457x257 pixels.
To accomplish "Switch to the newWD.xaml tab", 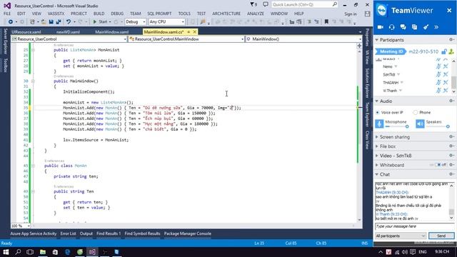I will pyautogui.click(x=68, y=32).
